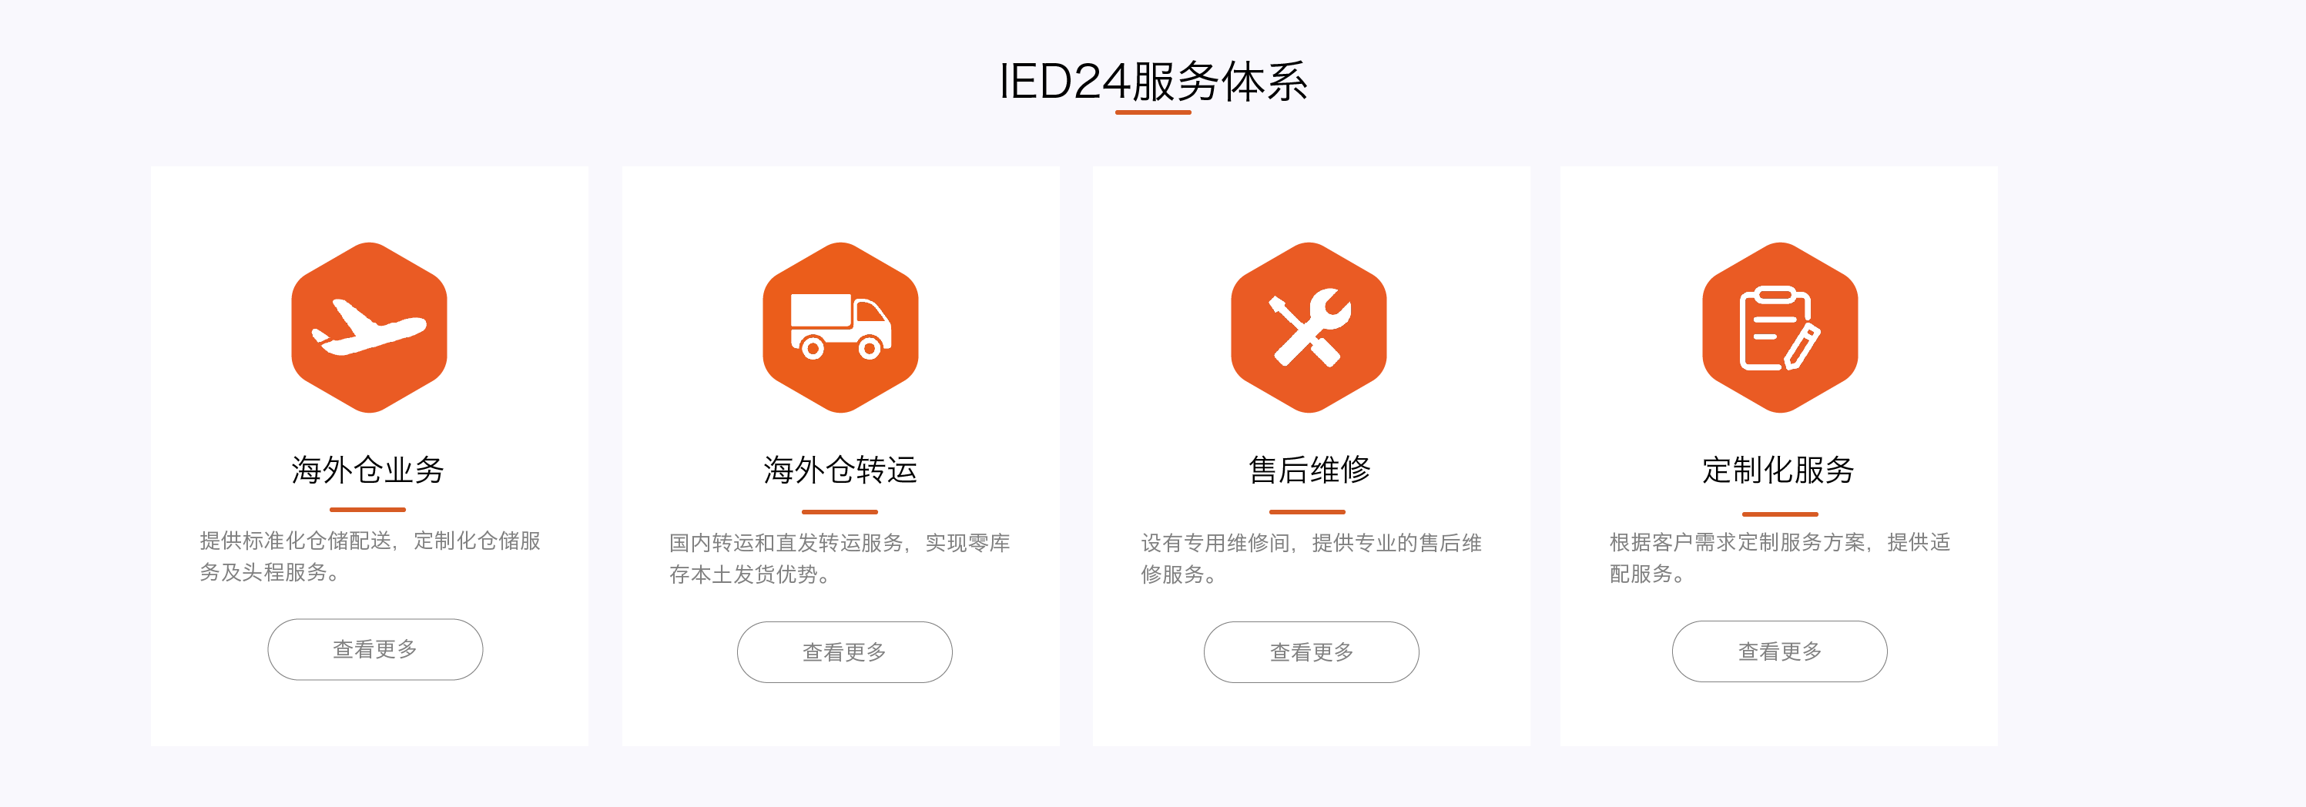
Task: Open the 海外仓转运 card title
Action: tap(840, 470)
